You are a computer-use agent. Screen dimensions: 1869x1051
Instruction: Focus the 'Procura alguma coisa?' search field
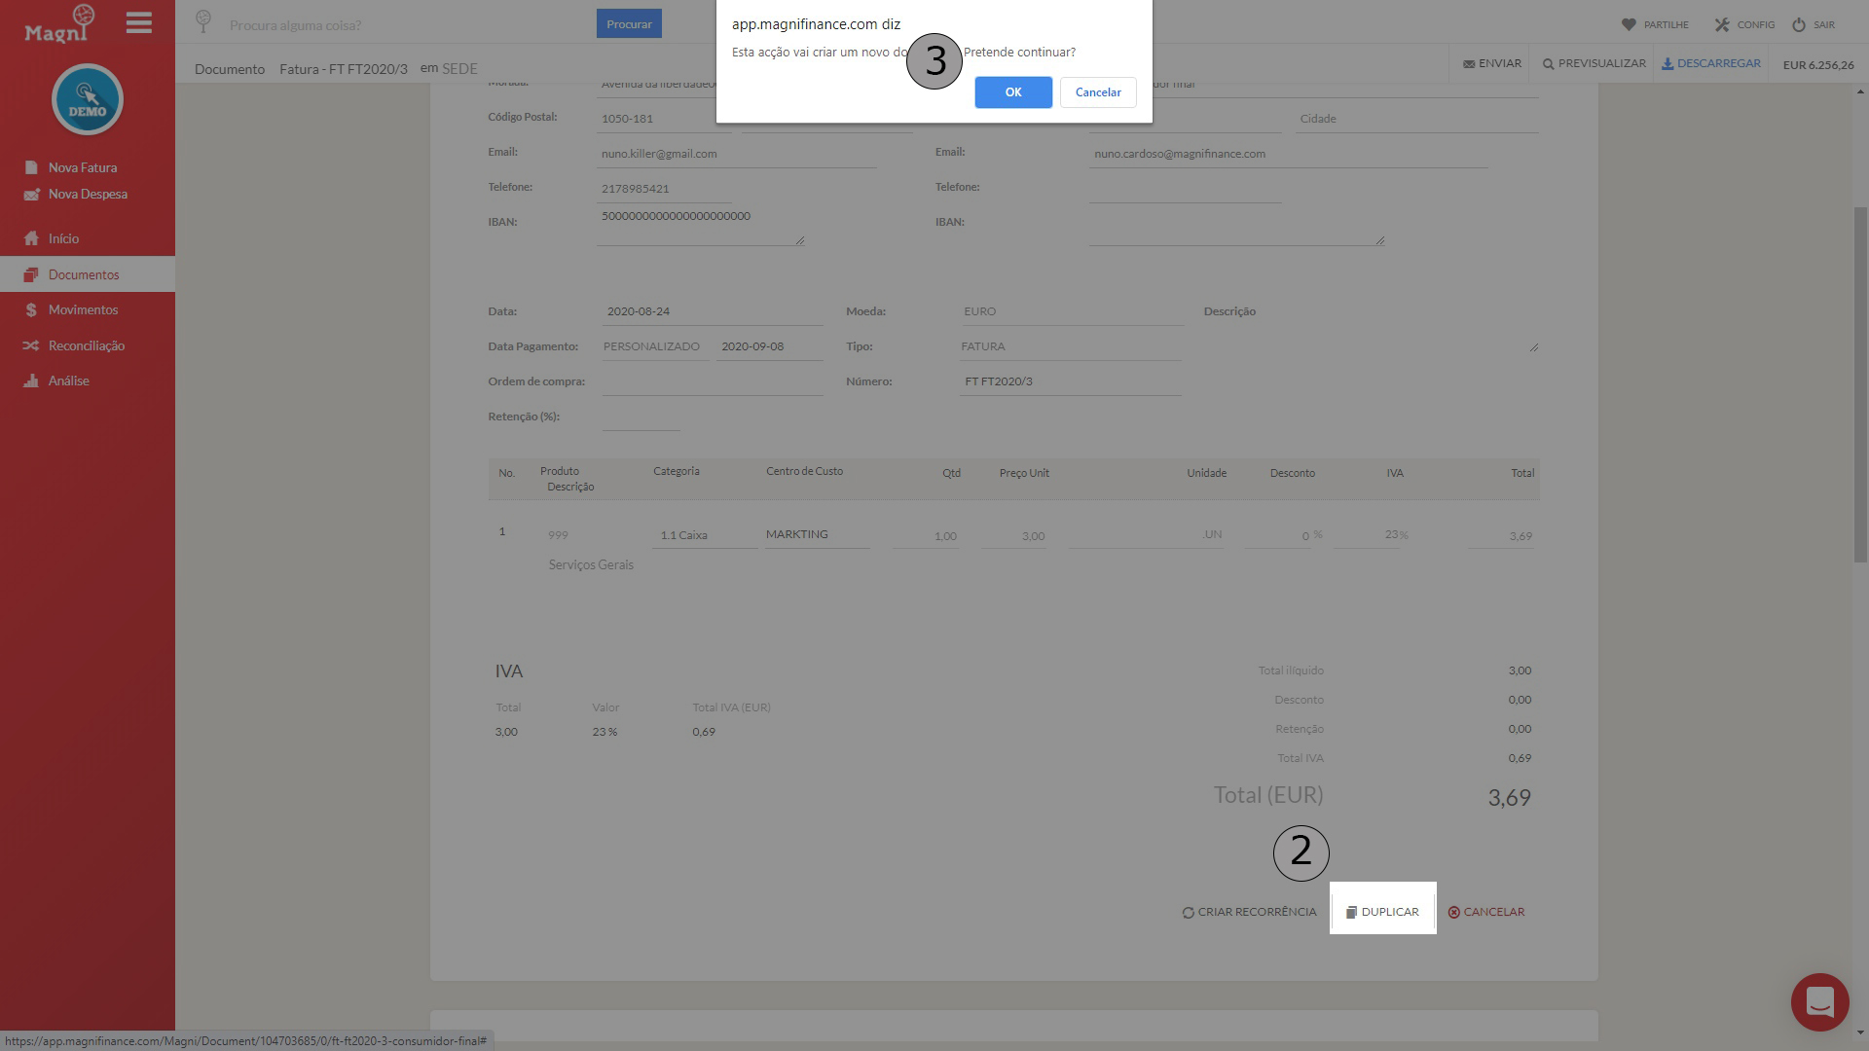point(405,24)
